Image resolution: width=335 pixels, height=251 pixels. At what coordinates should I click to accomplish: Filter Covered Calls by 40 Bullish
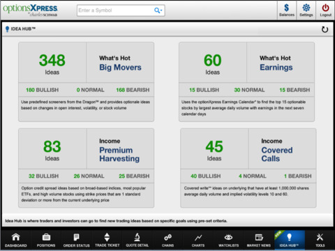[x=206, y=176]
